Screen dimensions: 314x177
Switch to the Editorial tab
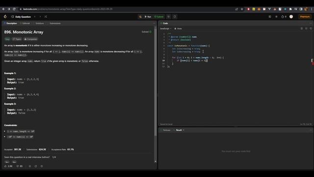coord(25,23)
